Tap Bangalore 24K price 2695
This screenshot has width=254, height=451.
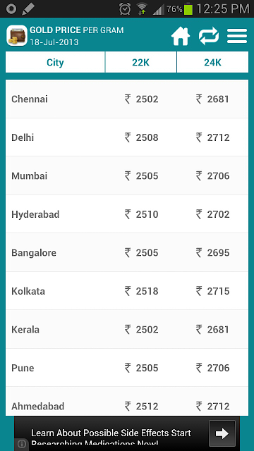click(x=212, y=253)
